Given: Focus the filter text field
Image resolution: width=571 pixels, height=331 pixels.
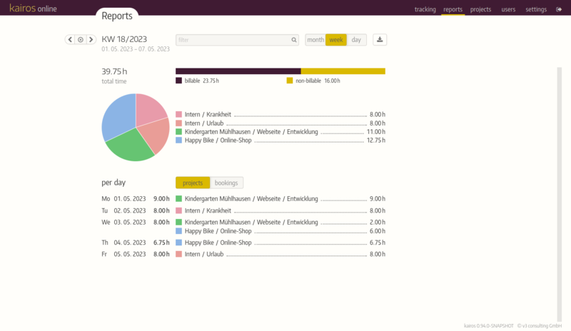Looking at the screenshot, I should [232, 41].
